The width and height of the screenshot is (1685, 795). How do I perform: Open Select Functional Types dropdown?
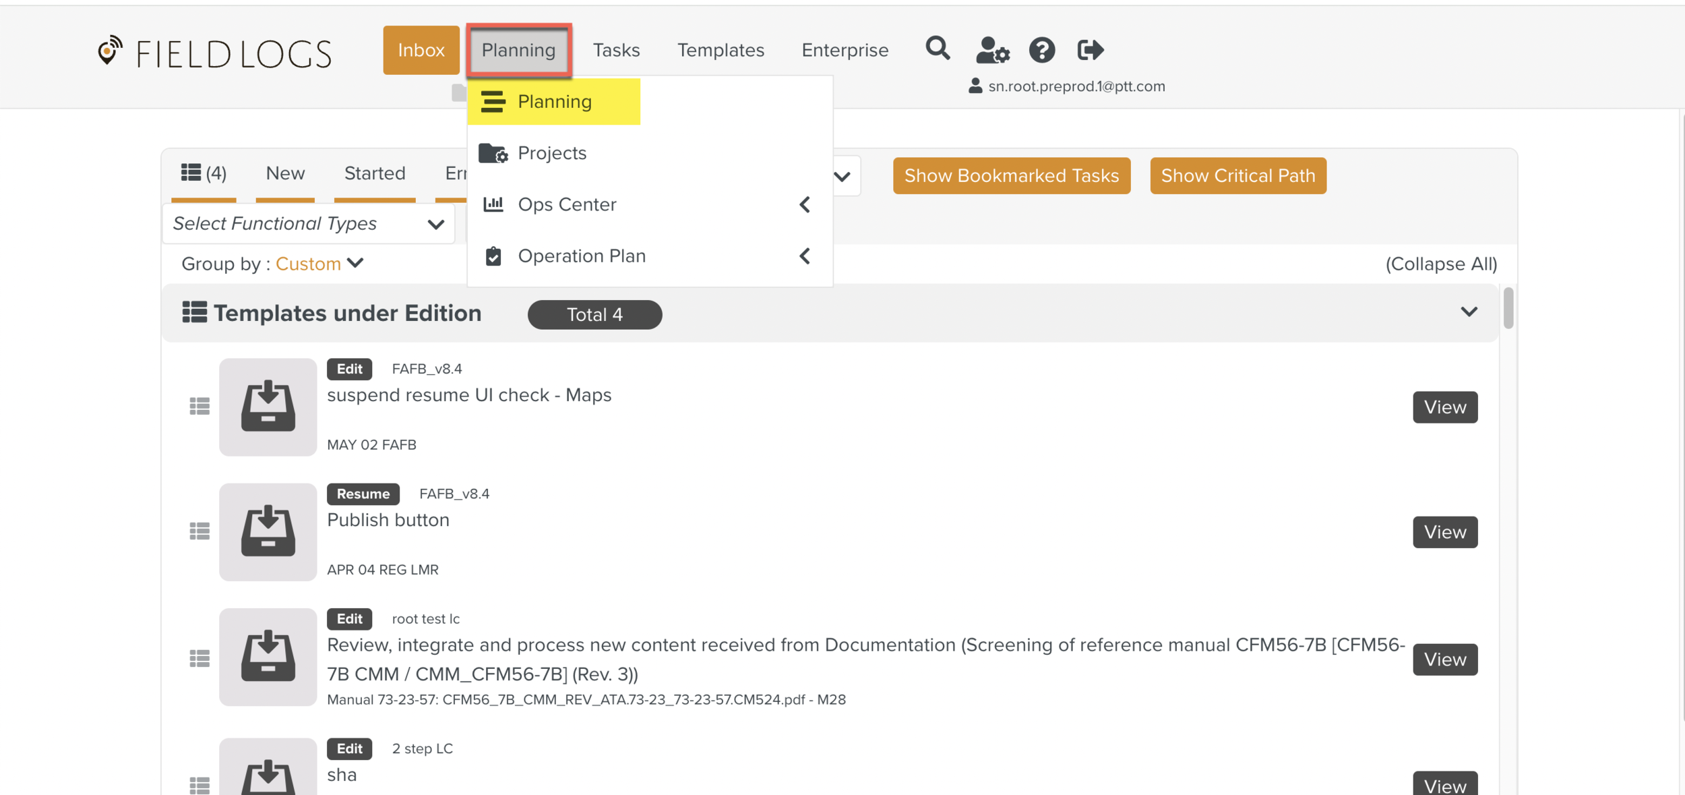[x=309, y=224]
